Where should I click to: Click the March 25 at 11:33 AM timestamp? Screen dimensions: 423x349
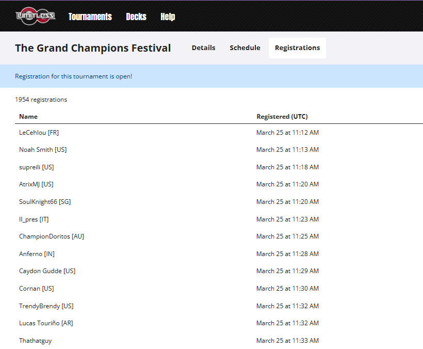point(287,340)
